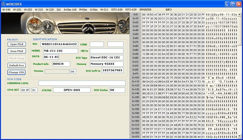Focus the ECU Soft Nr field

click(x=113, y=70)
